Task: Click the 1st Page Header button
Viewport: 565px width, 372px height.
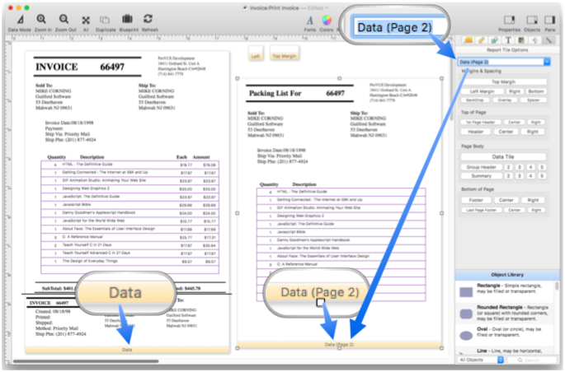Action: click(481, 122)
